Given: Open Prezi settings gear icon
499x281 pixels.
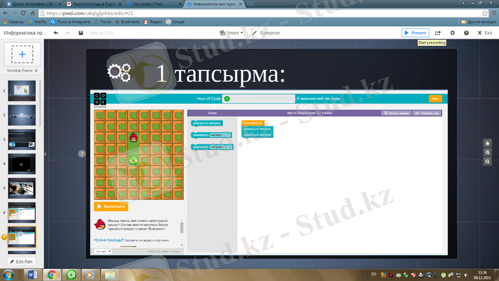Looking at the screenshot, I should [x=453, y=33].
